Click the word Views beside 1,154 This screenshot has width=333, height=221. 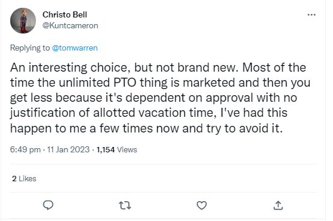coord(127,150)
